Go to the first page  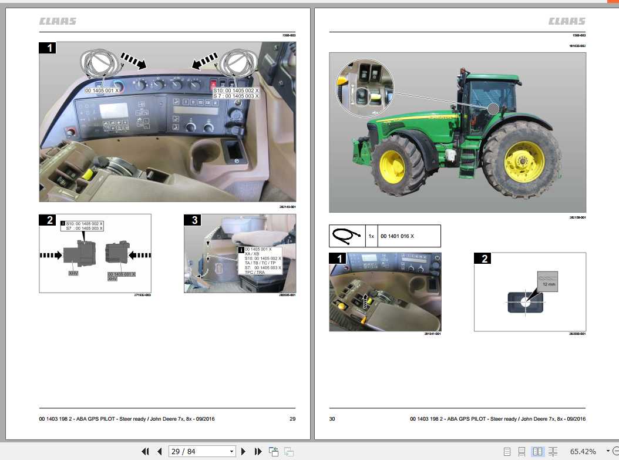click(145, 451)
